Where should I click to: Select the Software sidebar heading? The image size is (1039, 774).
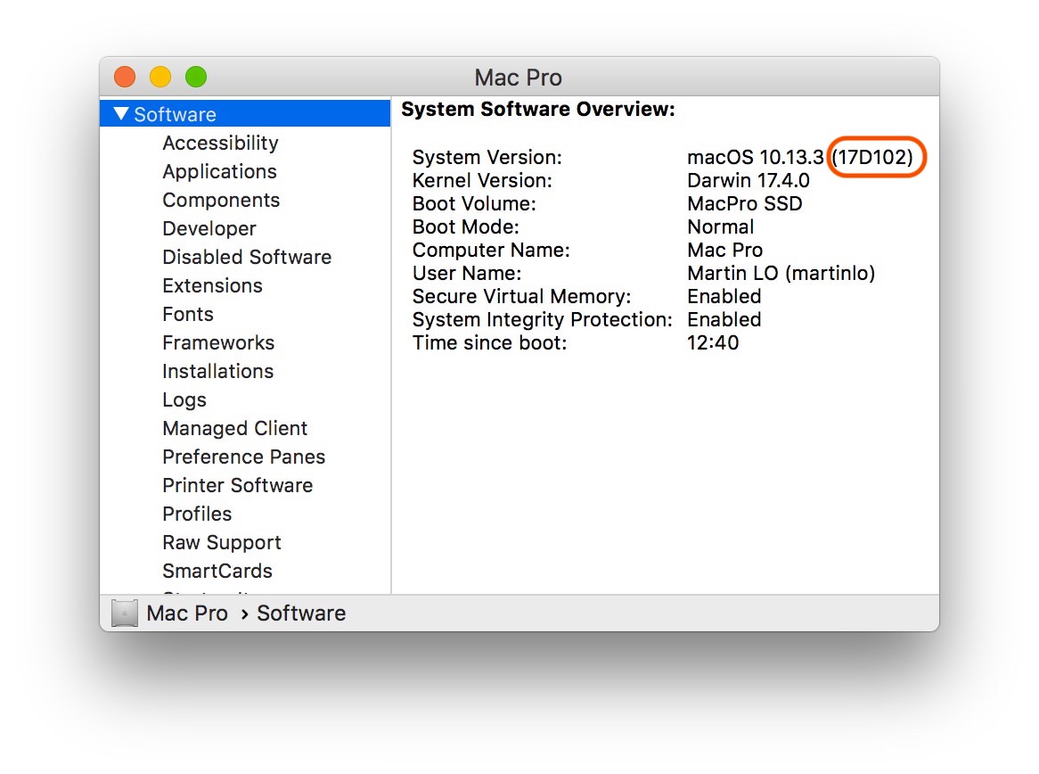245,113
